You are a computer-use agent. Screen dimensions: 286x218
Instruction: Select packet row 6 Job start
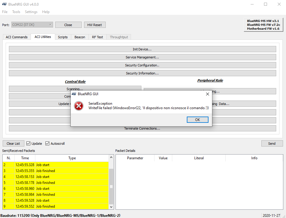pyautogui.click(x=56, y=189)
